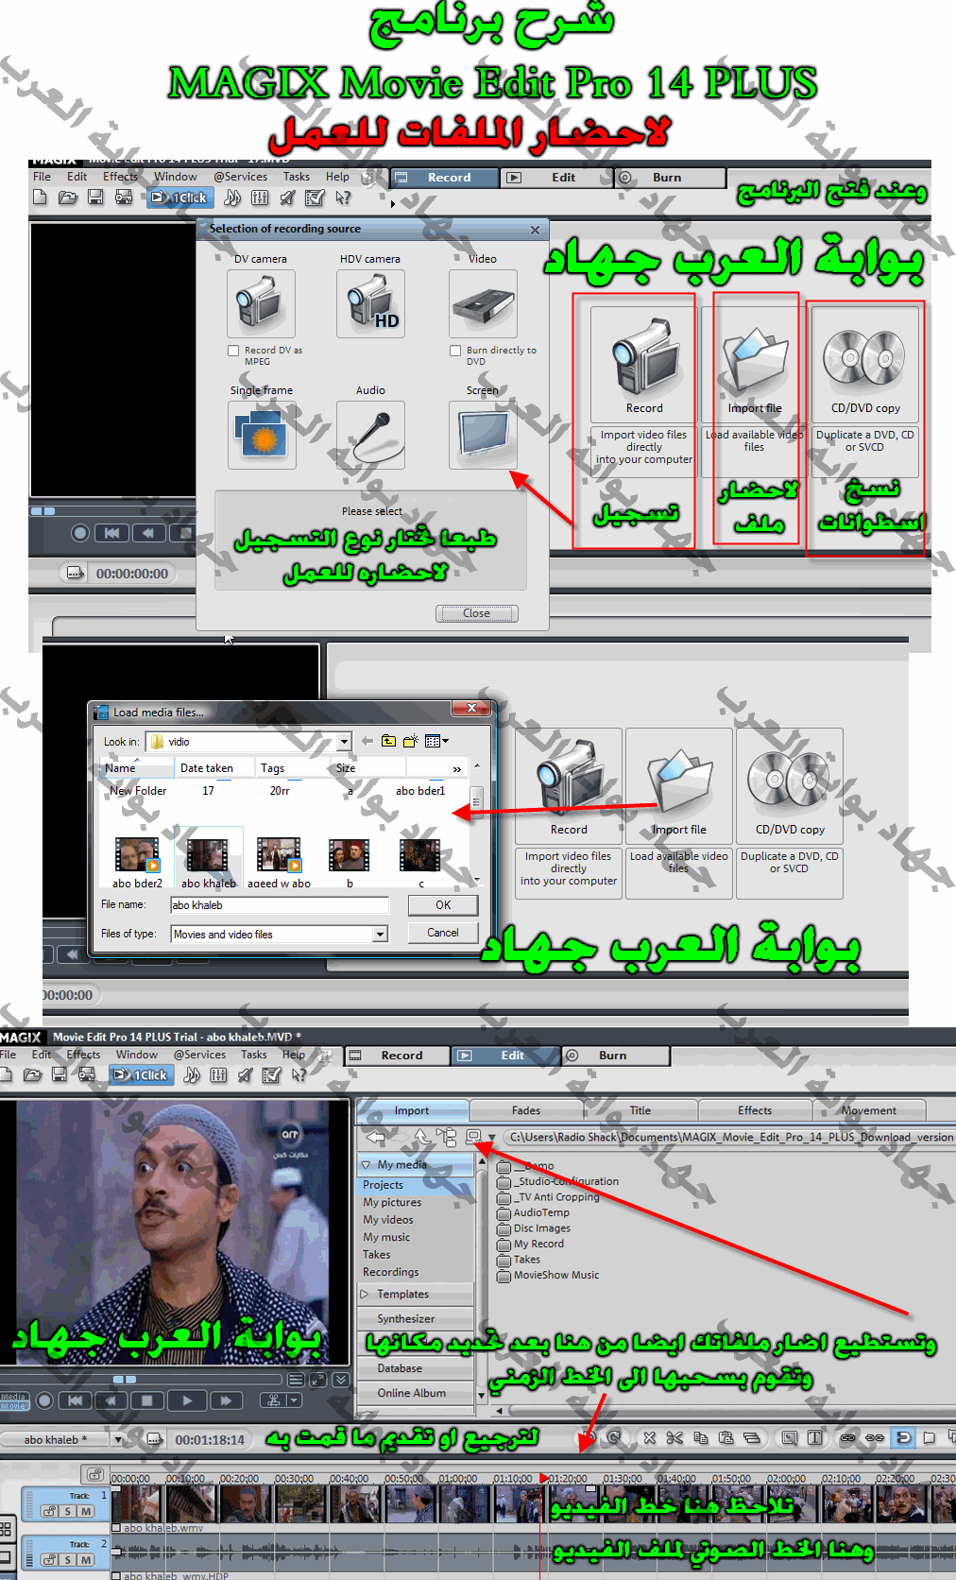Click the timeline ruler at 01:00:00
The height and width of the screenshot is (1580, 956).
[458, 1478]
